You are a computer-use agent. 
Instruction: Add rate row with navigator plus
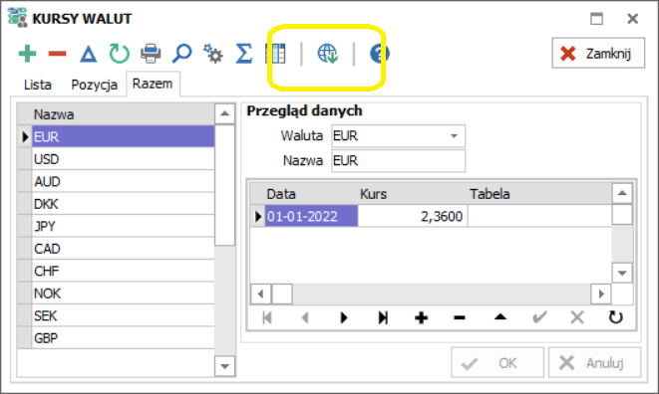coord(421,317)
